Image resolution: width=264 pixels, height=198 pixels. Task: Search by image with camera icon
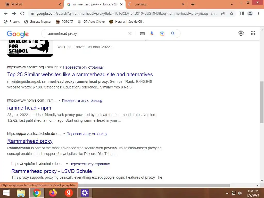pos(162,34)
